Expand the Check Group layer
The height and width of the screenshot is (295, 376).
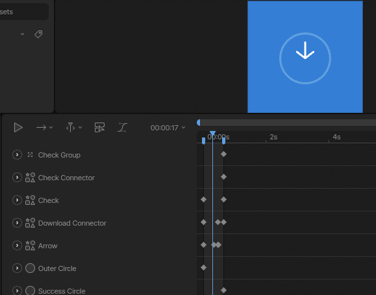pos(17,155)
